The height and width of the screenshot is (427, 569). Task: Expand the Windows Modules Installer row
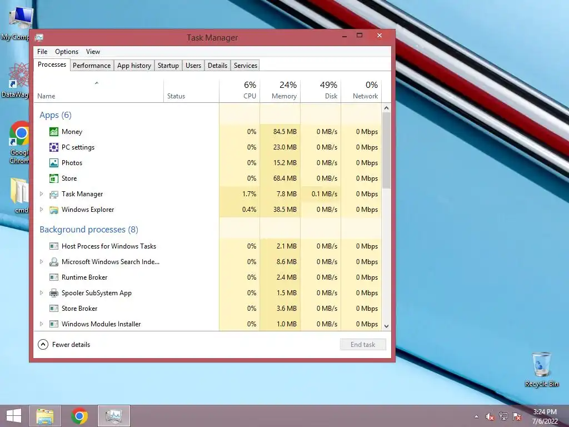click(x=41, y=324)
